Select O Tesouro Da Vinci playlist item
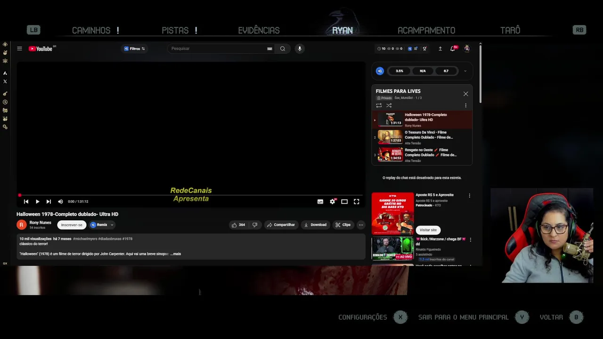 pos(422,137)
